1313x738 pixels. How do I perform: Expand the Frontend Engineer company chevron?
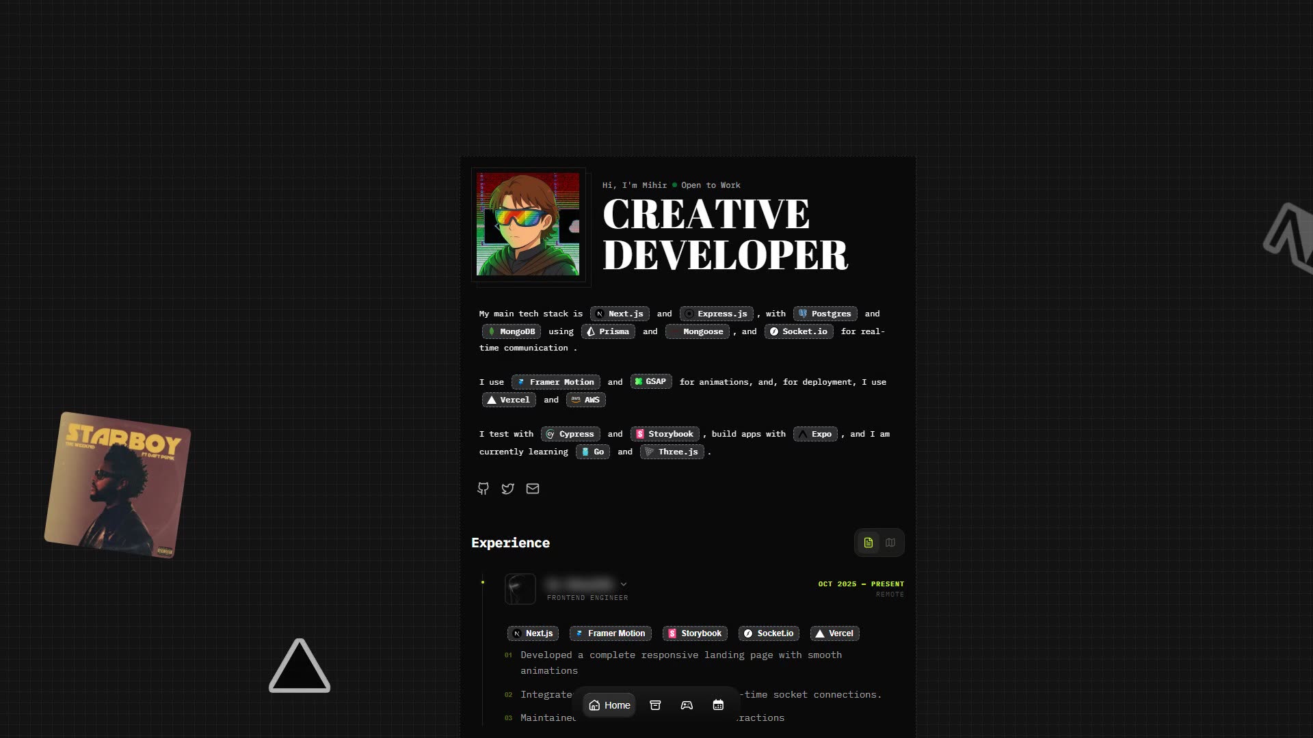(624, 584)
